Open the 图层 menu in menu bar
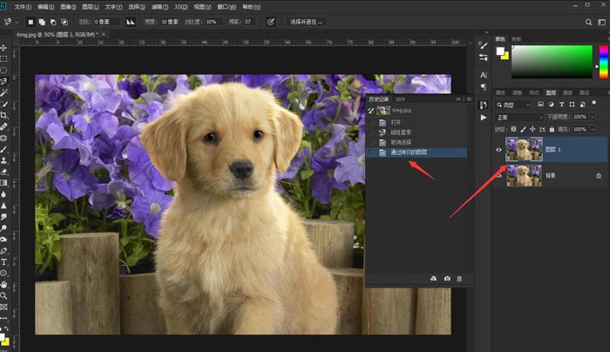610x352 pixels. 91,7
